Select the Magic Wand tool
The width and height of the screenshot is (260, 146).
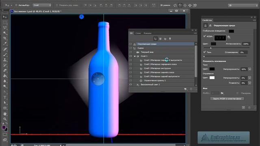5,33
